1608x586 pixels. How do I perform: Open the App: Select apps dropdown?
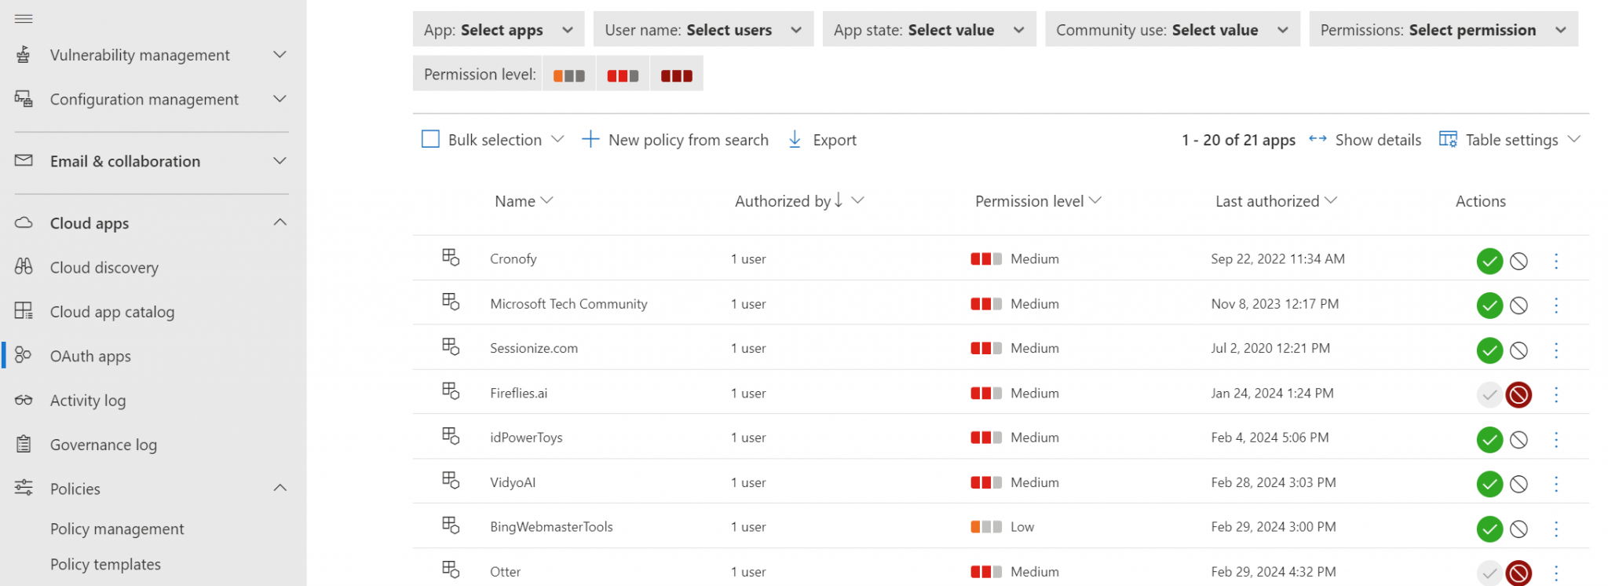tap(498, 30)
